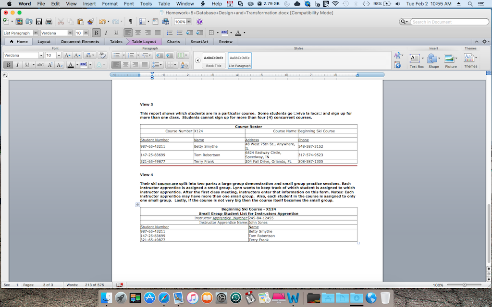The height and width of the screenshot is (307, 492).
Task: Click the Save floppy disk icon
Action: (x=38, y=22)
